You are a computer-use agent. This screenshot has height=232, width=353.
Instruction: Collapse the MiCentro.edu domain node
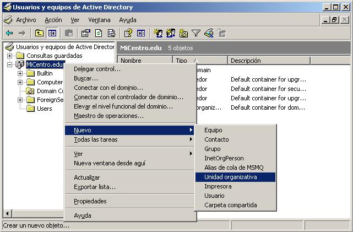click(9, 64)
